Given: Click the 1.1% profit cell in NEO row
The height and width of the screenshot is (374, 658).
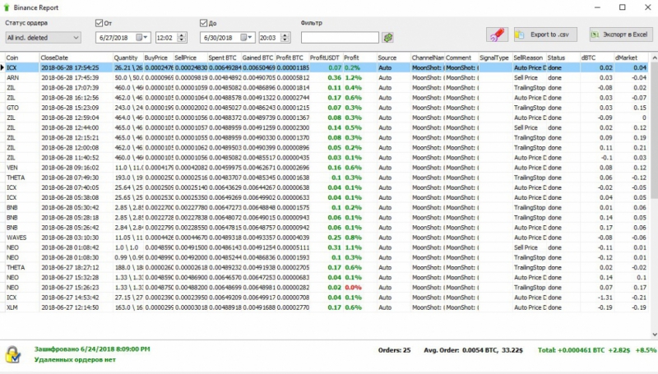Looking at the screenshot, I should click(354, 247).
